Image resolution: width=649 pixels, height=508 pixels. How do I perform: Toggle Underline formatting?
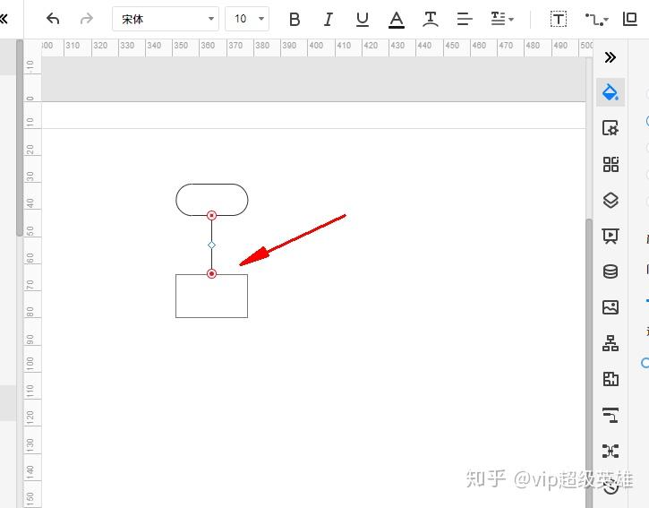tap(363, 19)
